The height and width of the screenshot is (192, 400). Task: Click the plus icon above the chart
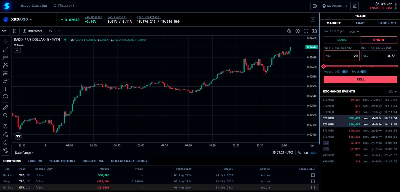(313, 20)
